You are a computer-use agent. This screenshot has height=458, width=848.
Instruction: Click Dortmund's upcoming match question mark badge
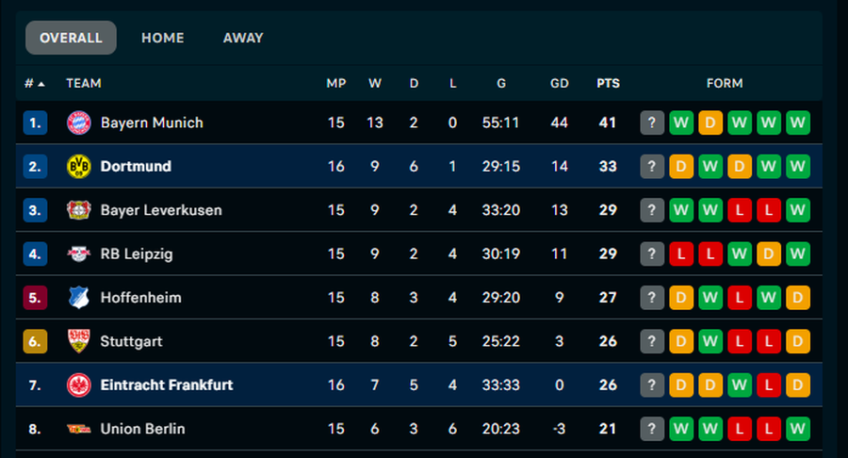[x=652, y=167]
